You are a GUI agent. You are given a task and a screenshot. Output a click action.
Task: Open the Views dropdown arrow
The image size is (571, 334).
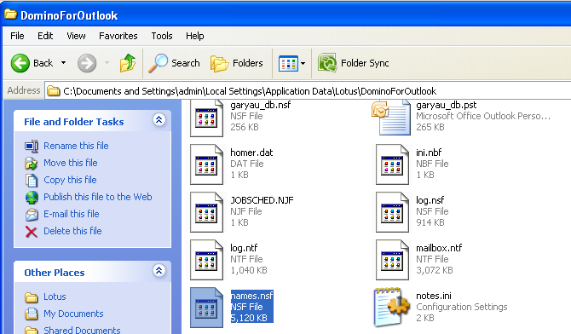303,64
